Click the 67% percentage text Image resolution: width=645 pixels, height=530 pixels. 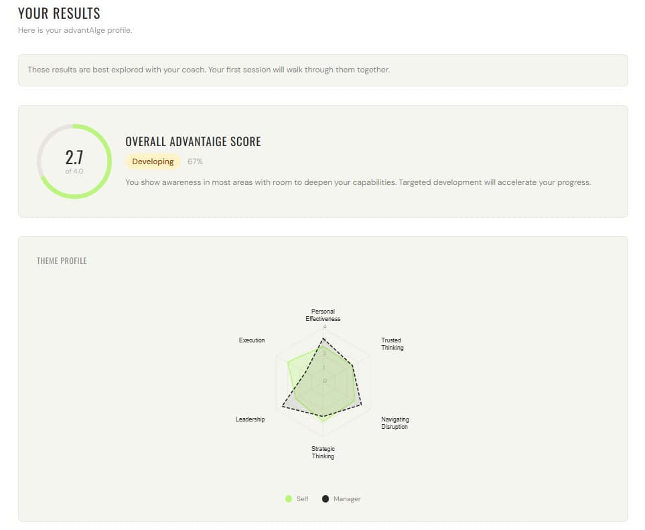pos(195,161)
